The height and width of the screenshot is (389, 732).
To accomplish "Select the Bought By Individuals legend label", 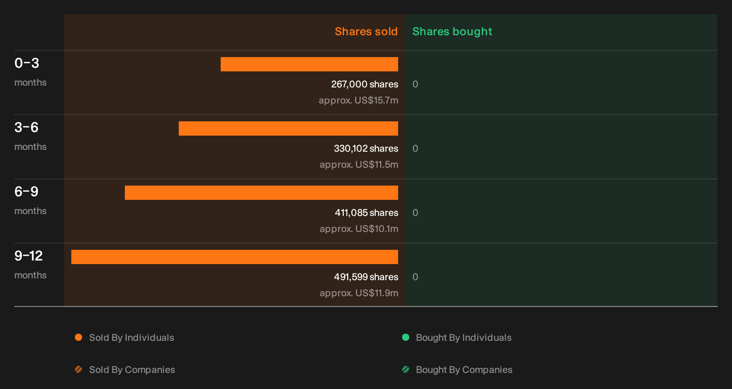I will [464, 338].
